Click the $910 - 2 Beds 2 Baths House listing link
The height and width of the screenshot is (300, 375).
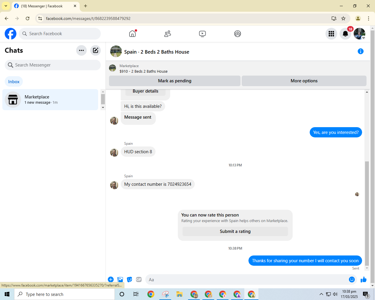pos(144,71)
